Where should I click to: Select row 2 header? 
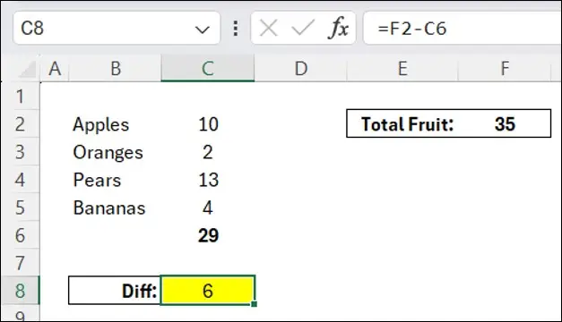tap(20, 124)
